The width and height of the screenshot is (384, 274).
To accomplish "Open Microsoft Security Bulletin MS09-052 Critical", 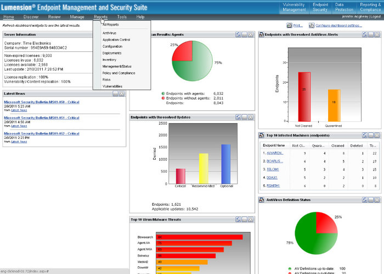I will [42, 133].
